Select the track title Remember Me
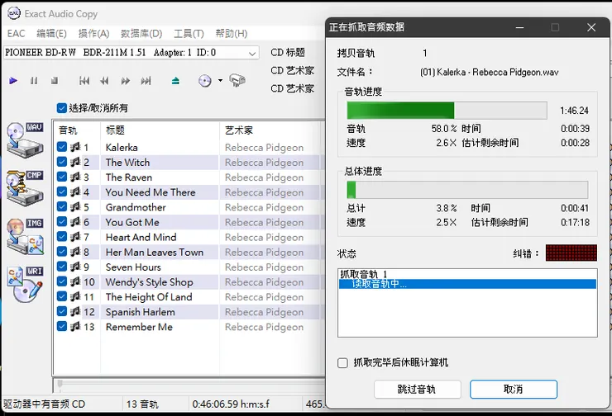 [139, 327]
